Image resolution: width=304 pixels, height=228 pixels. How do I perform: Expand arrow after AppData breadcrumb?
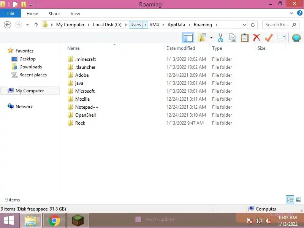pyautogui.click(x=189, y=25)
